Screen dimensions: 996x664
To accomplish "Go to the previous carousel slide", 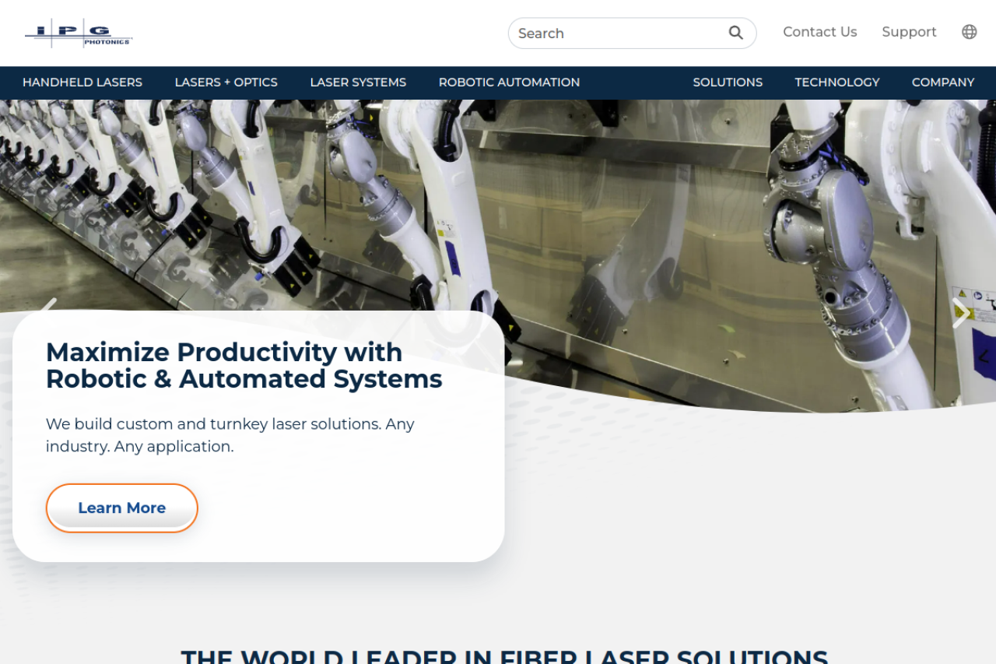I will pos(48,305).
